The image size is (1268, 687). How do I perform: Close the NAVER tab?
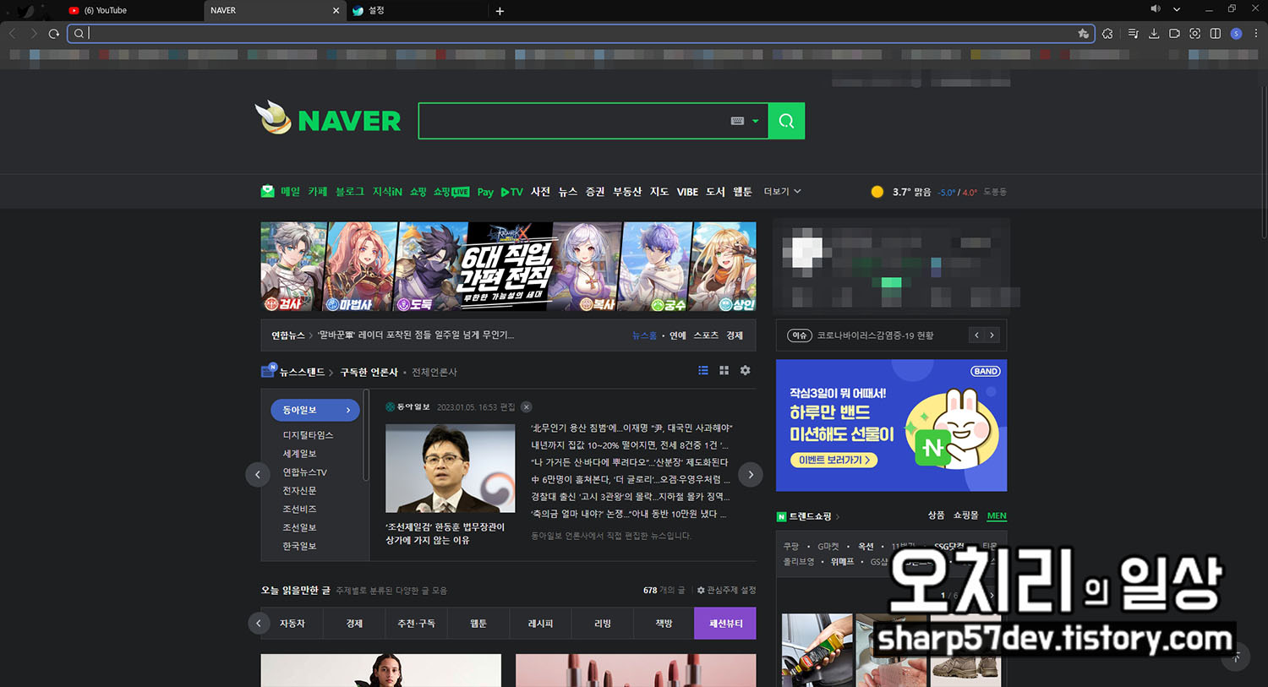336,10
